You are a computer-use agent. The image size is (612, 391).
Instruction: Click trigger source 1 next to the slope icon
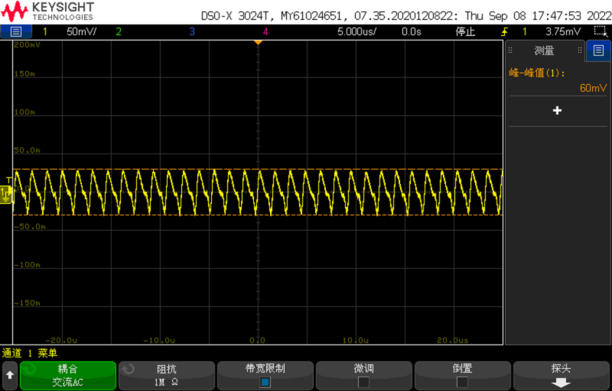[x=524, y=32]
